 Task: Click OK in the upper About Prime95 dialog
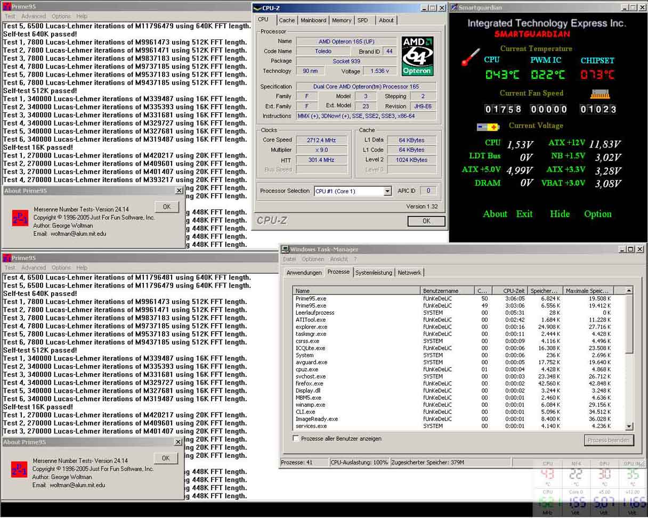click(167, 207)
